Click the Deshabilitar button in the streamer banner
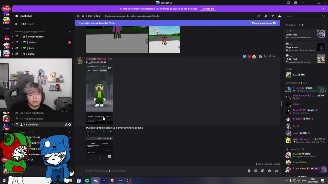 (x=208, y=9)
